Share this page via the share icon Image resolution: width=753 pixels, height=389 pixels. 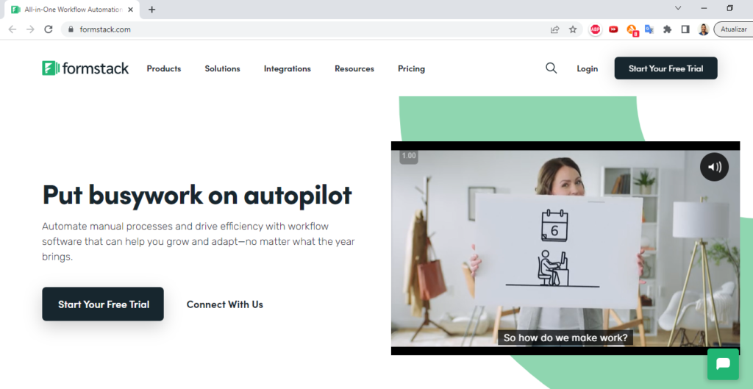pyautogui.click(x=554, y=29)
